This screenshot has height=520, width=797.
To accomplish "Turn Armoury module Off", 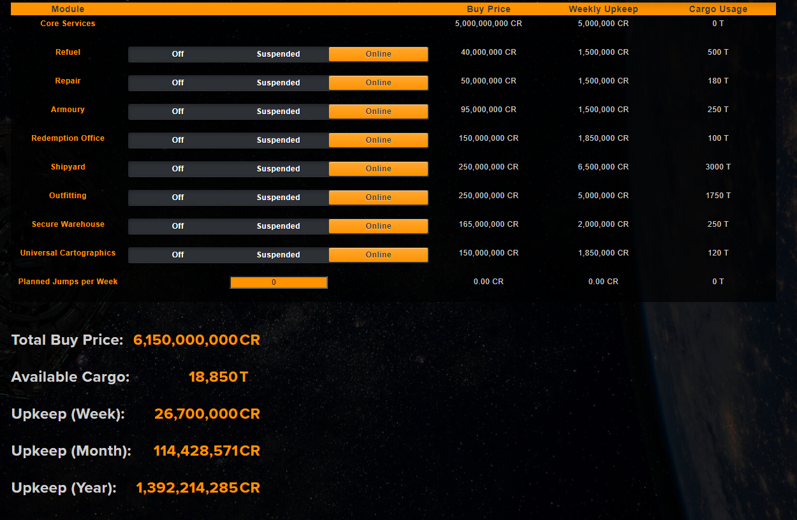I will pyautogui.click(x=178, y=112).
